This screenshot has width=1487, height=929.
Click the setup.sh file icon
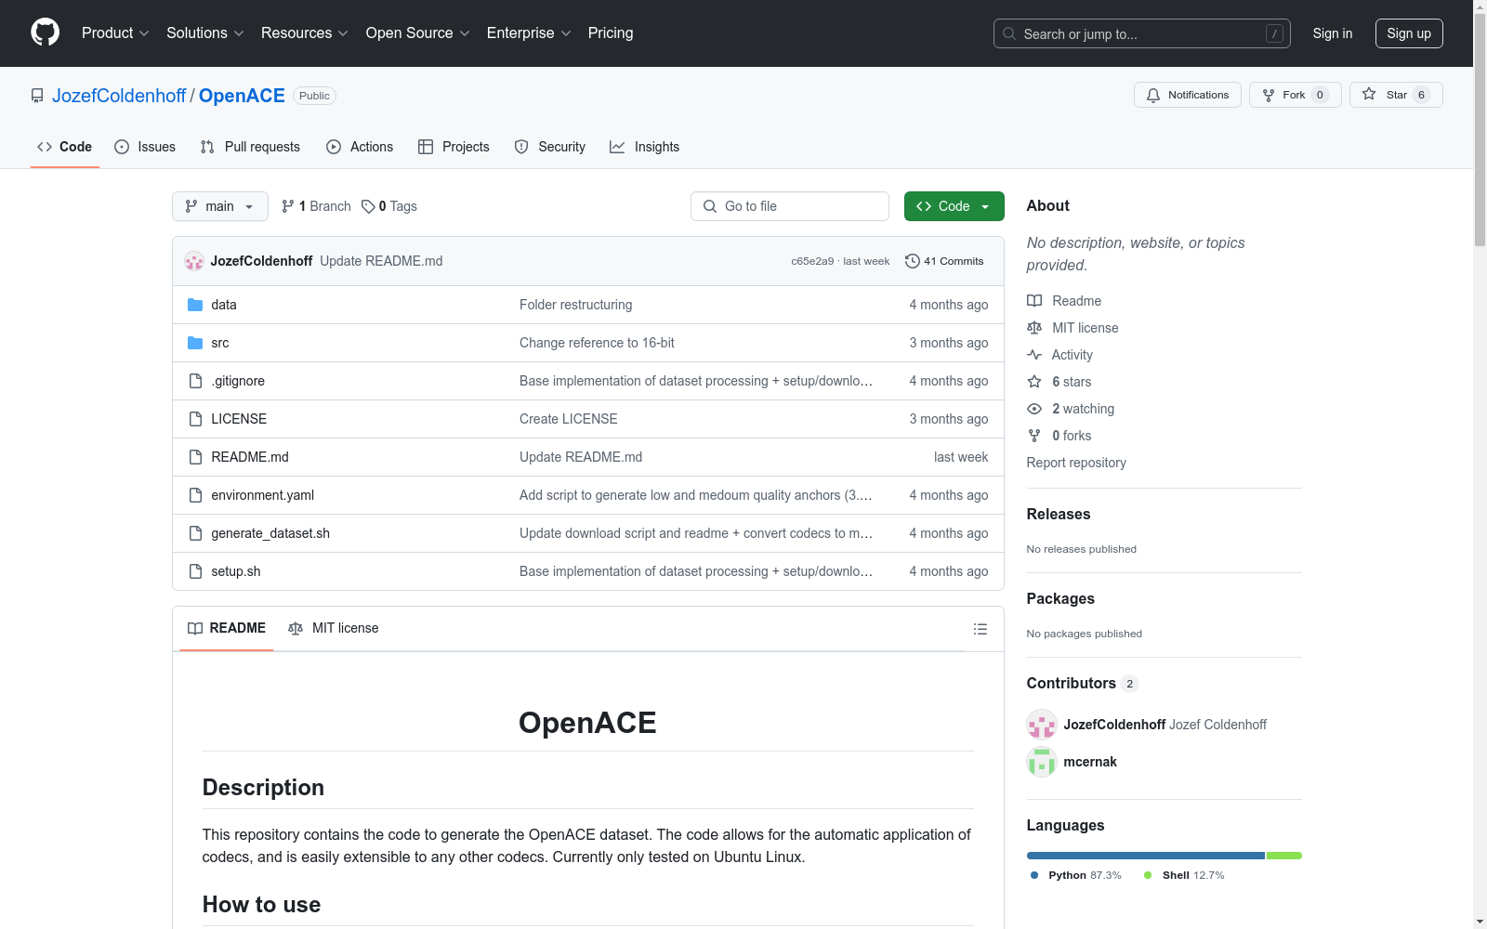(x=195, y=571)
